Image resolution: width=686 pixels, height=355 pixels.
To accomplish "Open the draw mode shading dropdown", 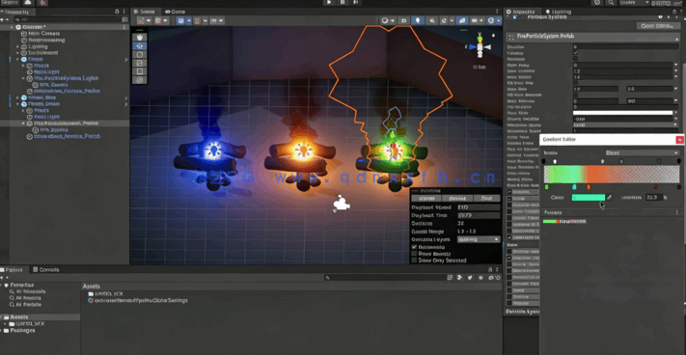I will [x=387, y=20].
